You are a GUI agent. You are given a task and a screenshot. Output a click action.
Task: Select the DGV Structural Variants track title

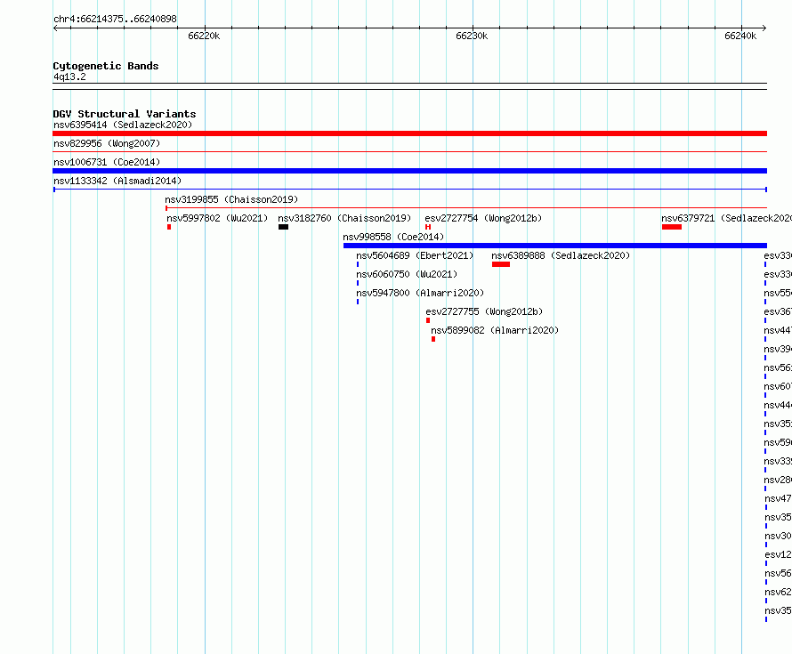click(x=125, y=114)
